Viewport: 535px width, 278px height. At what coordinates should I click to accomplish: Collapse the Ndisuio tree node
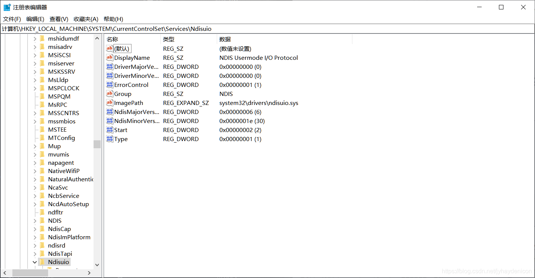[35, 262]
